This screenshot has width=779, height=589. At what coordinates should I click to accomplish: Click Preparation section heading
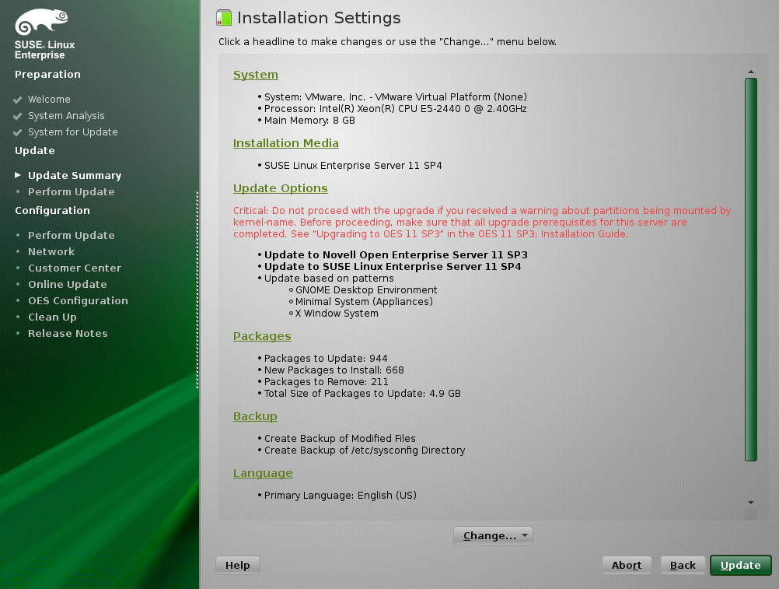(x=47, y=75)
